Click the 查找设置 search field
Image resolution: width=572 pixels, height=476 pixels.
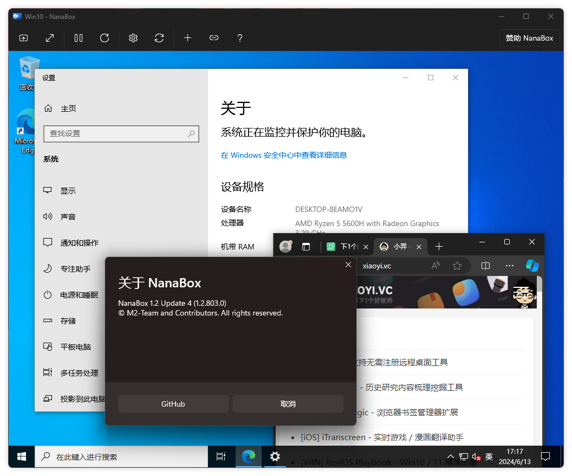[121, 133]
